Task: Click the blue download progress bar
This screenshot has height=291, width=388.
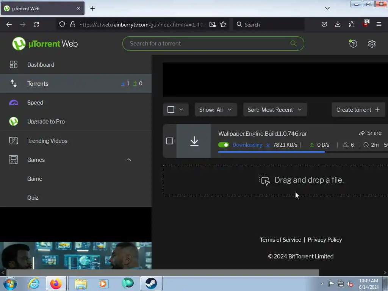Action: (x=271, y=152)
